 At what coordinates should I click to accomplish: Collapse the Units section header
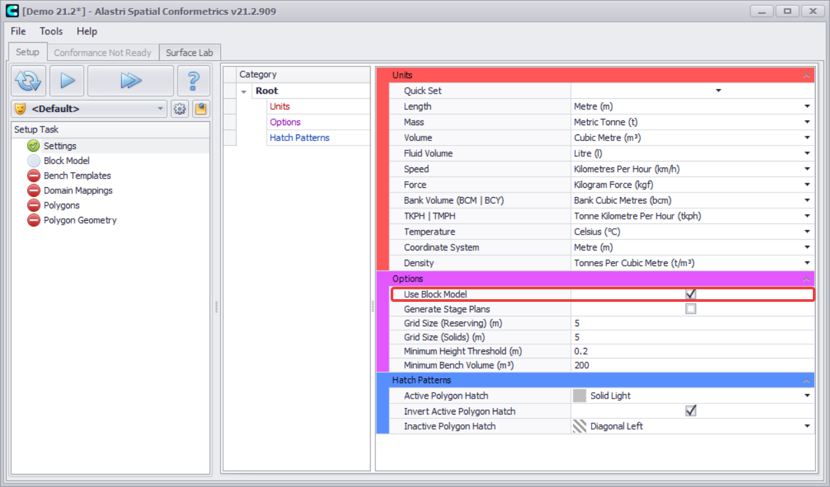[806, 76]
